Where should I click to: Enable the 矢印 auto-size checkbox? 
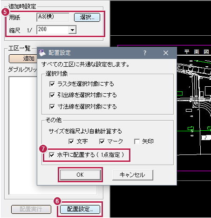(x=137, y=141)
